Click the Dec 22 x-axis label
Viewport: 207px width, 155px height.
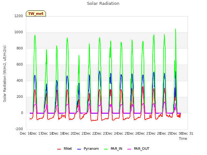coord(91,133)
